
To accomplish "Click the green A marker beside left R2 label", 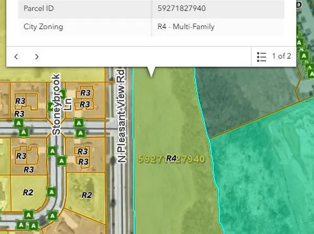I will [52, 192].
